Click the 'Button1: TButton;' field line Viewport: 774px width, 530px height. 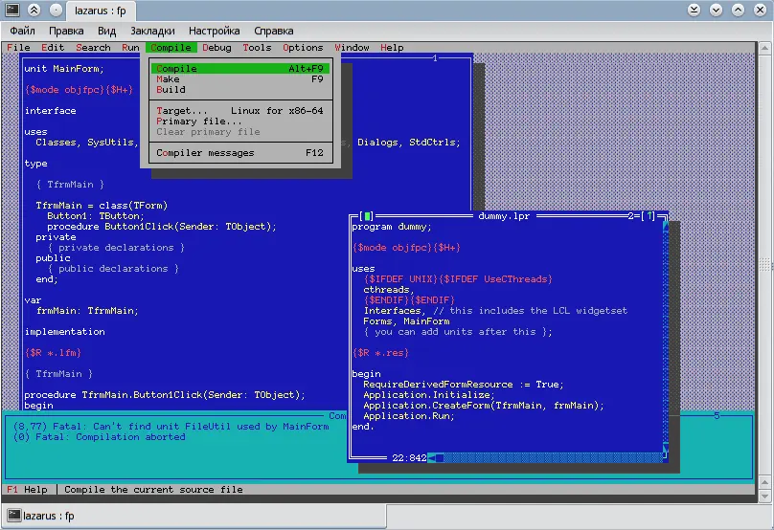tap(96, 216)
